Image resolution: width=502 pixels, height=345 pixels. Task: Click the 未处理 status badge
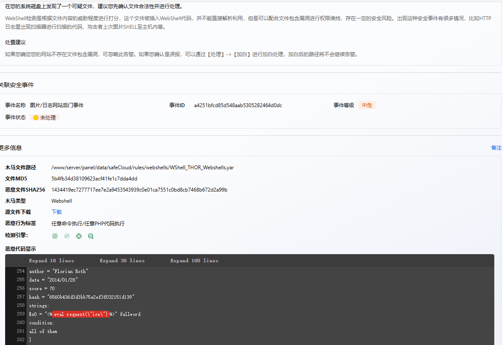coord(45,117)
